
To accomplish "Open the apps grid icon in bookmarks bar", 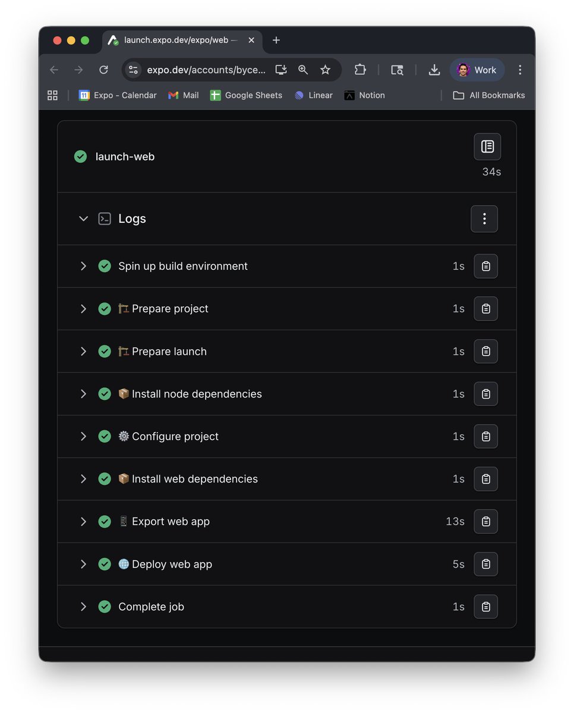I will tap(52, 95).
